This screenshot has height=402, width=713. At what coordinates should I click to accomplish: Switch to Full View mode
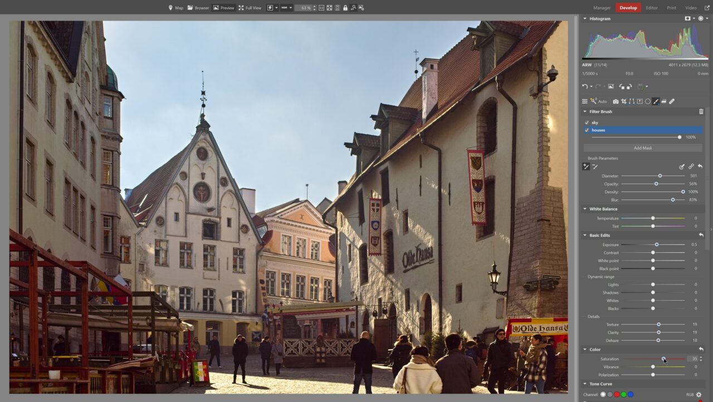coord(250,8)
